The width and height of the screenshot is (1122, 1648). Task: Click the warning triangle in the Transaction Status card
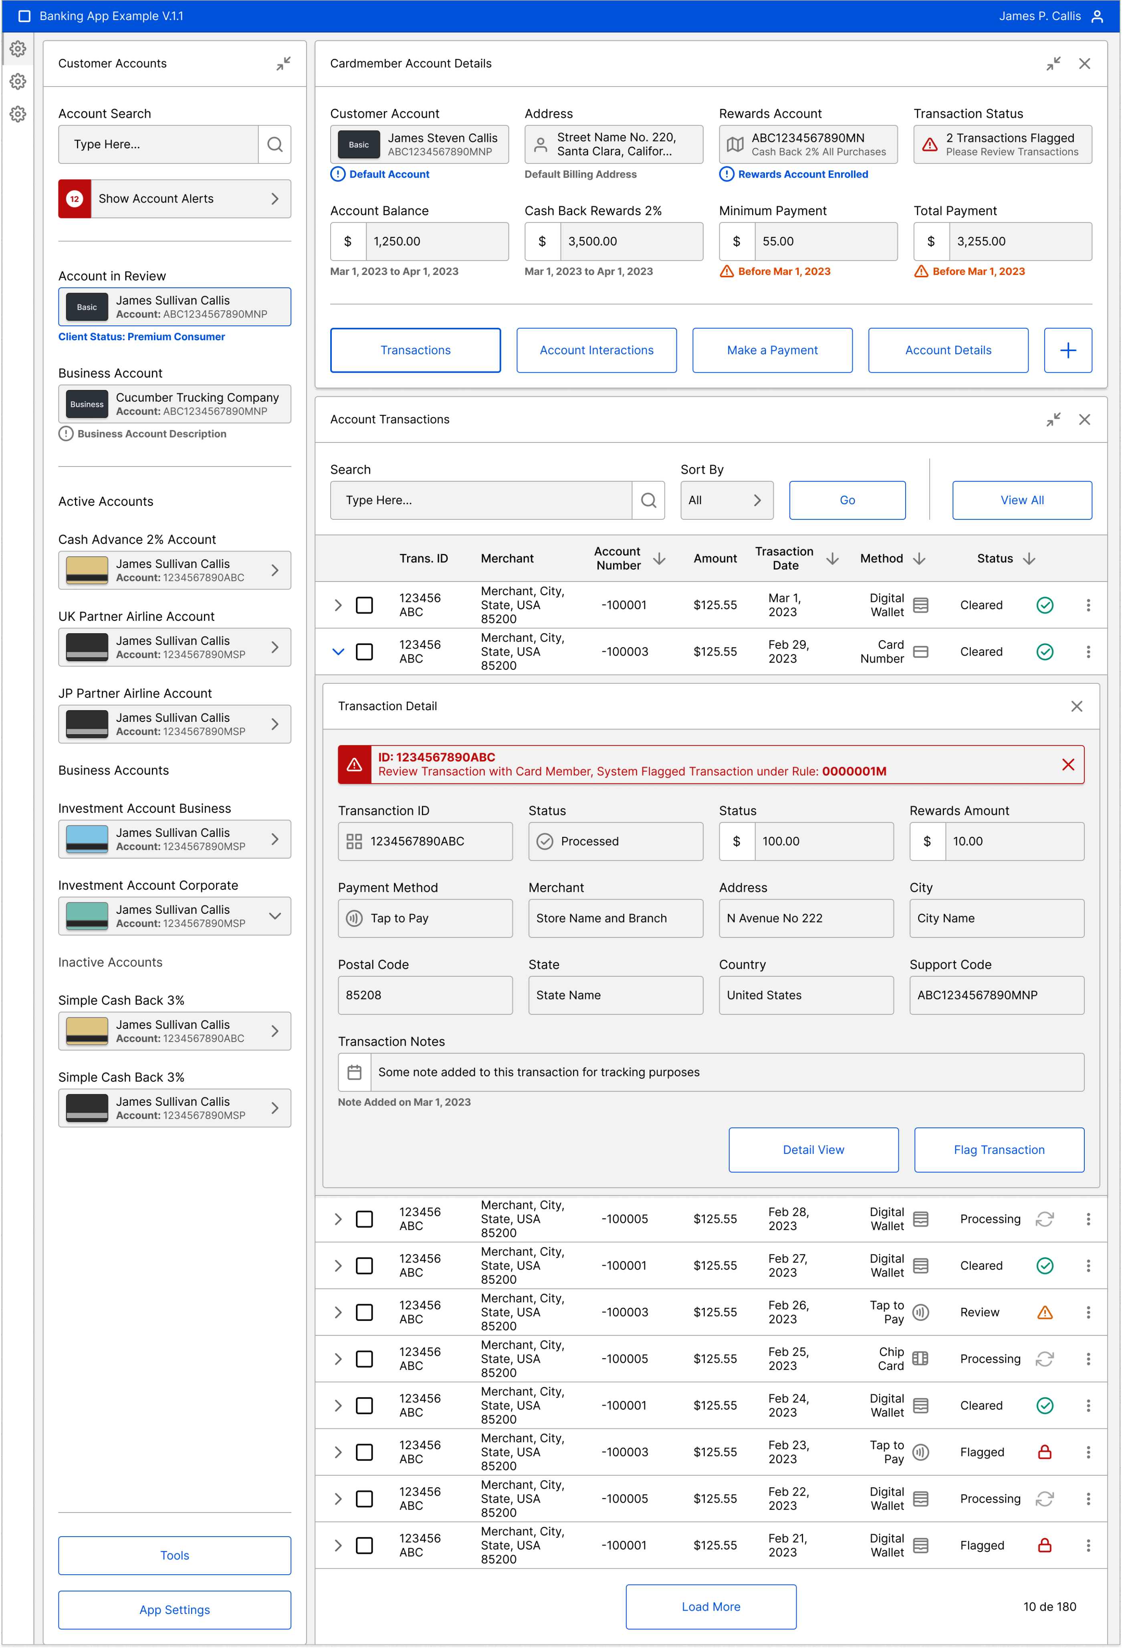point(929,145)
